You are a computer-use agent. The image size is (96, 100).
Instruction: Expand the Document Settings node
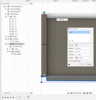[6, 9]
